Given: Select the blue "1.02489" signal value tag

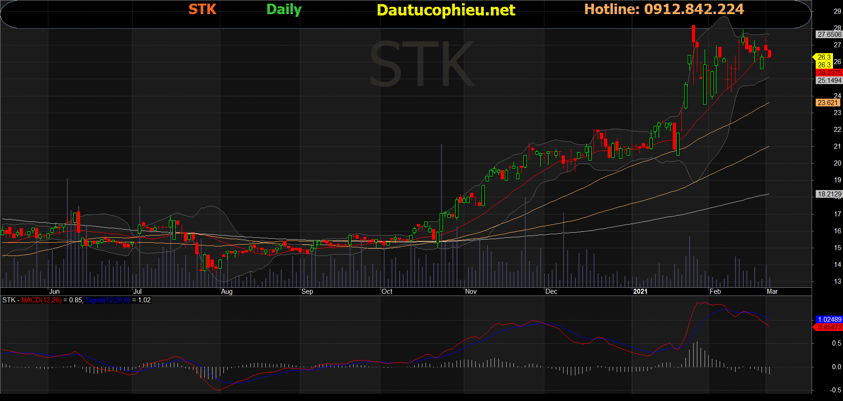Looking at the screenshot, I should (x=829, y=320).
